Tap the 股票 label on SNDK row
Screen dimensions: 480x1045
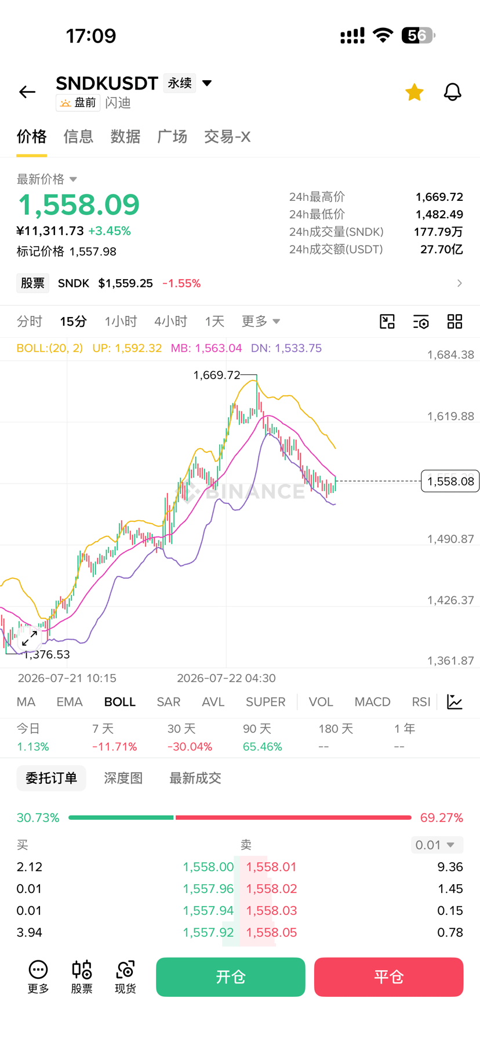point(32,283)
